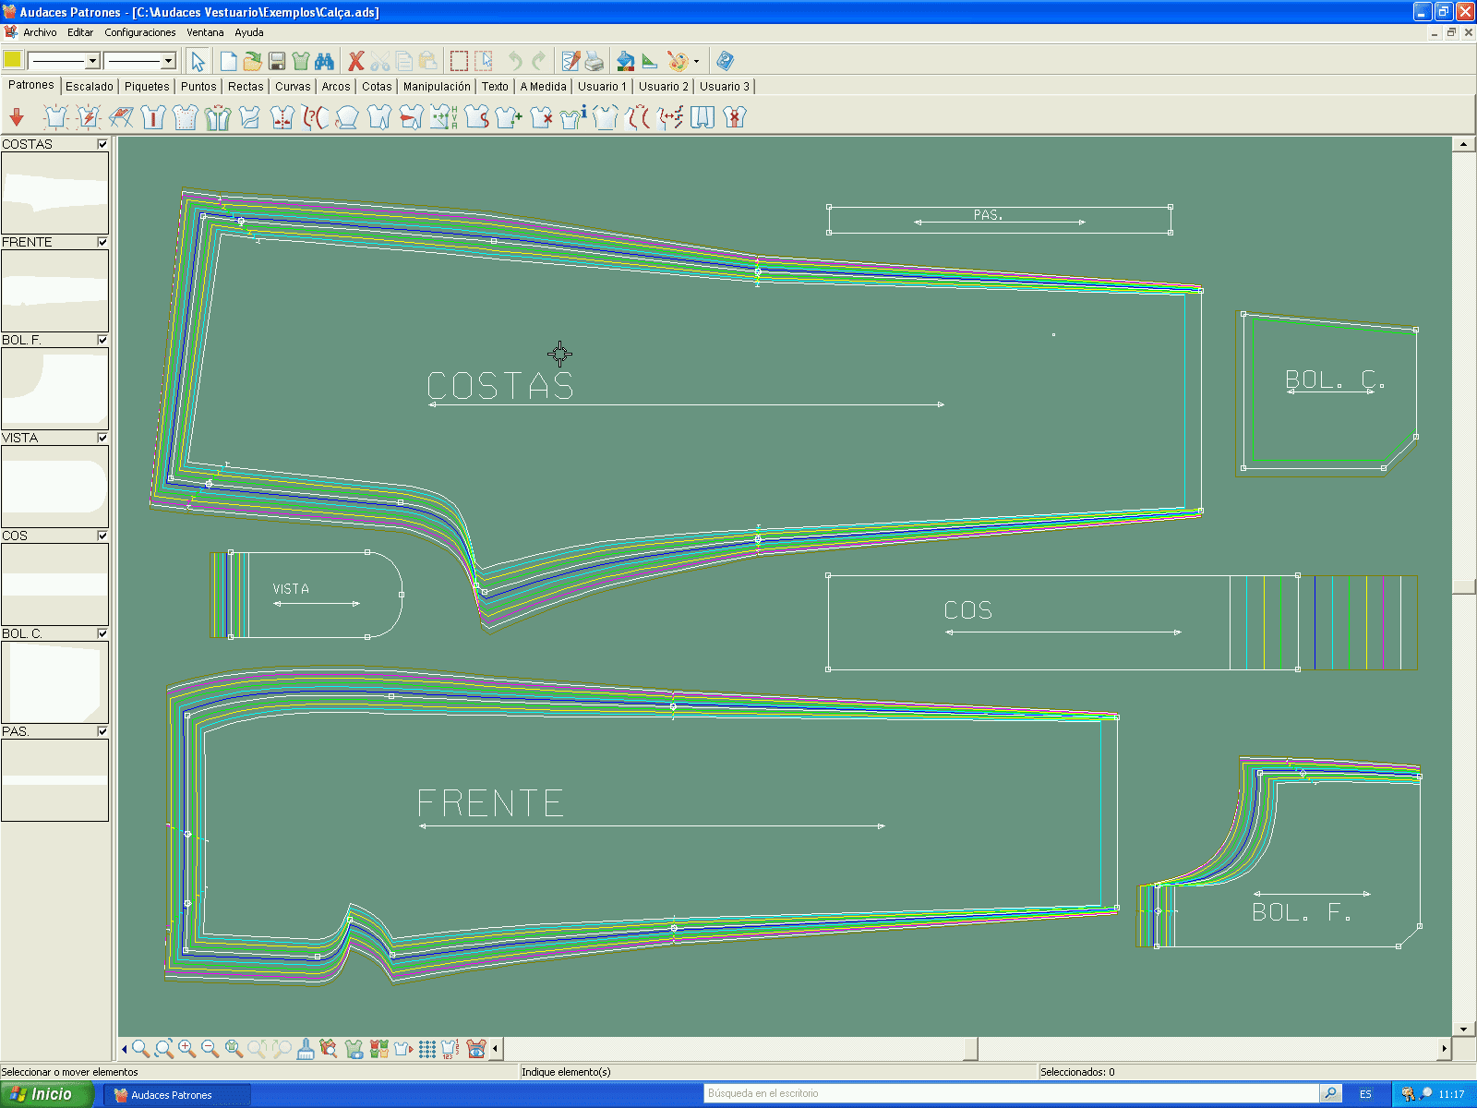Click the yellow color swatch
The width and height of the screenshot is (1477, 1108).
click(x=13, y=60)
